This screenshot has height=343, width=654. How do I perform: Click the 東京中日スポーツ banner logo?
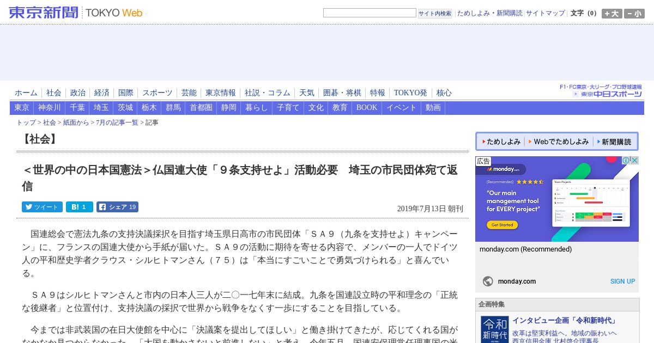(x=601, y=91)
